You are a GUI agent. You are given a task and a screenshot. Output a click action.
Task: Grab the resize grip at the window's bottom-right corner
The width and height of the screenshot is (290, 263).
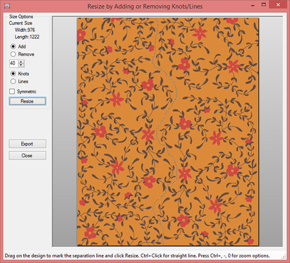click(284, 257)
